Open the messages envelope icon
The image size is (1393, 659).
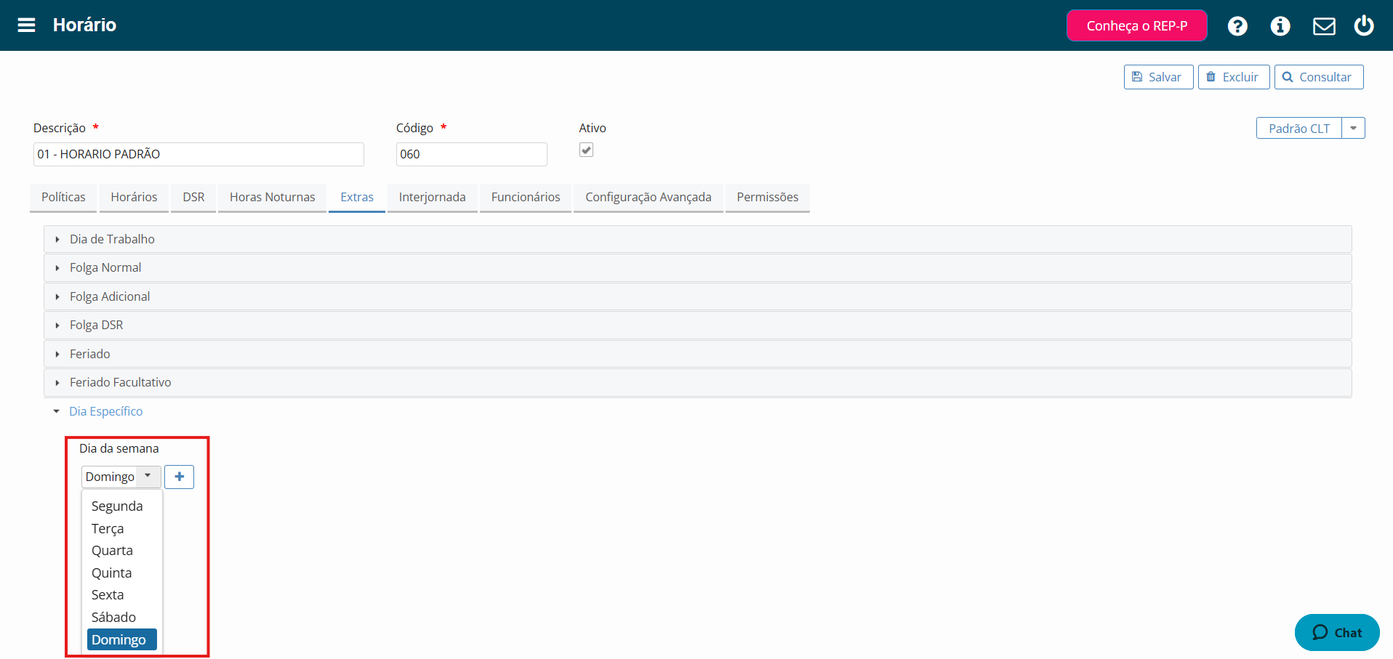click(1324, 26)
